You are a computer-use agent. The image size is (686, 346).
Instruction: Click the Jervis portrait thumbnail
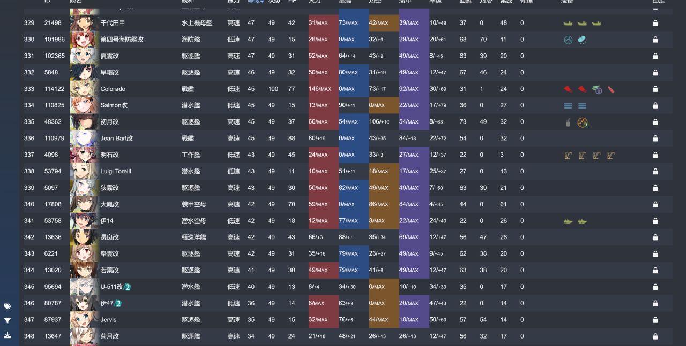coord(84,320)
